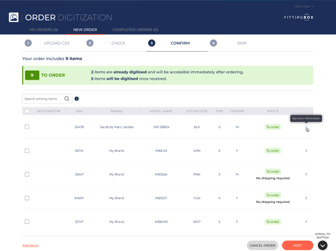Click the scroll to bottom arrow button

pyautogui.click(x=322, y=245)
